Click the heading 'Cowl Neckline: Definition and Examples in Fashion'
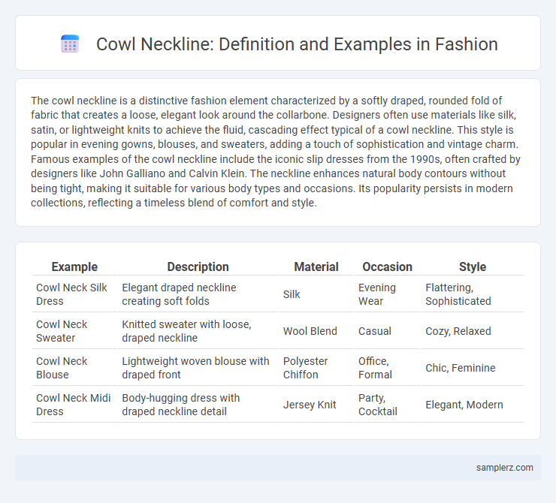 [x=297, y=44]
